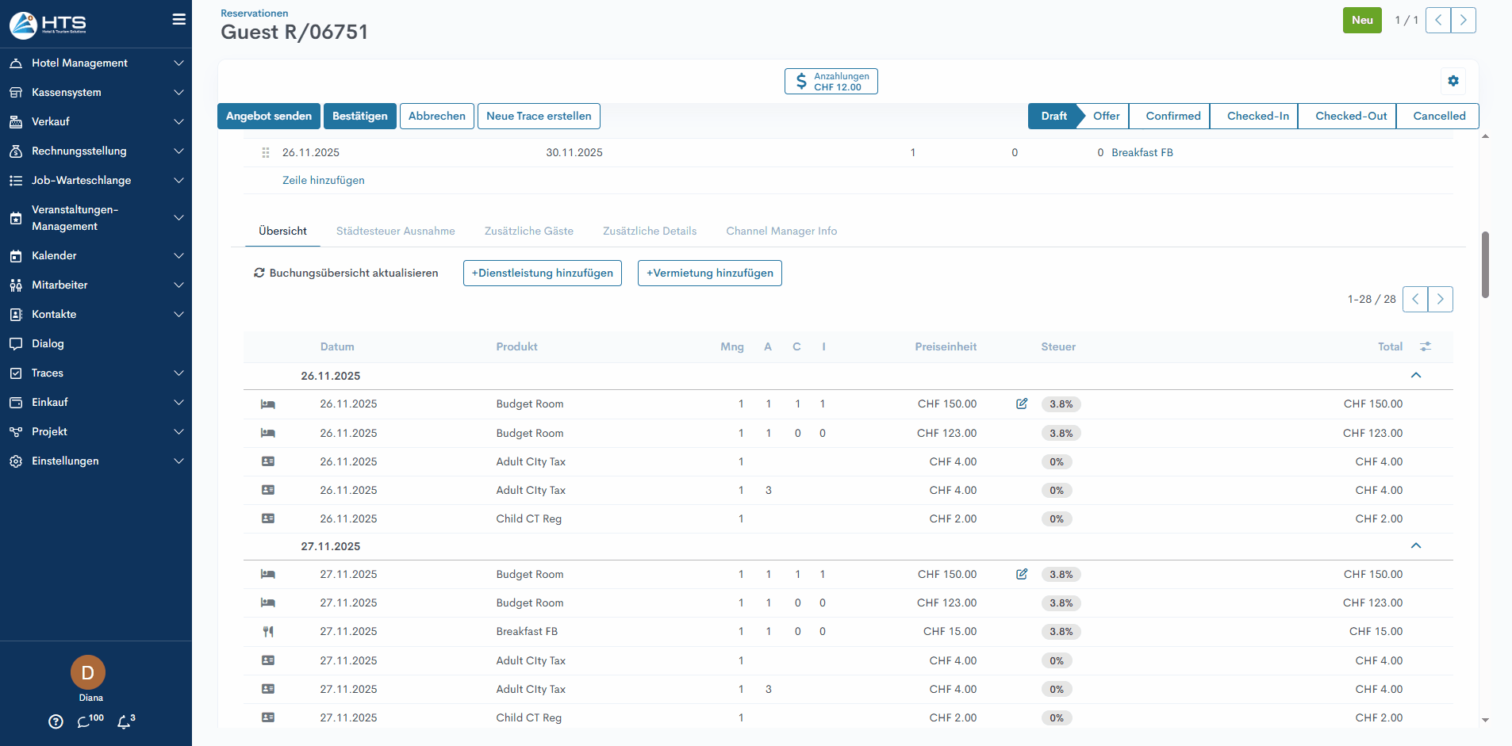Screen dimensions: 1512x746
Task: Open the Channel Manager Info tab
Action: (x=781, y=231)
